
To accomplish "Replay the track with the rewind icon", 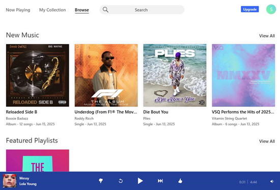I will click(x=121, y=181).
